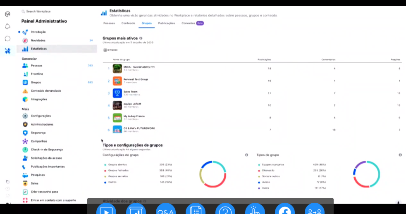
Task: Go to Segurança in admin panel
Action: tap(38, 133)
